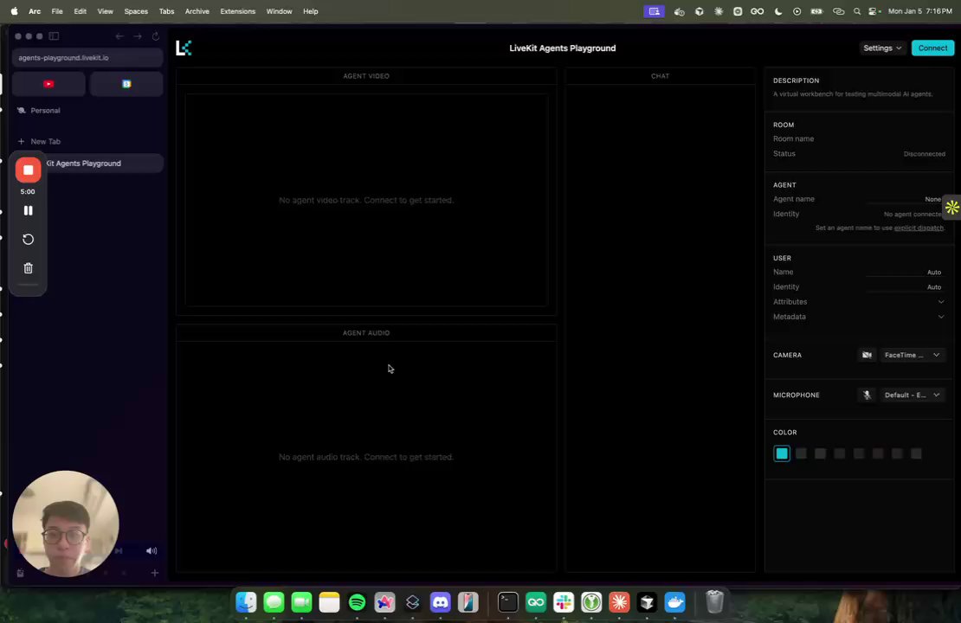This screenshot has height=623, width=961.
Task: Click the user Name input field
Action: tap(904, 272)
